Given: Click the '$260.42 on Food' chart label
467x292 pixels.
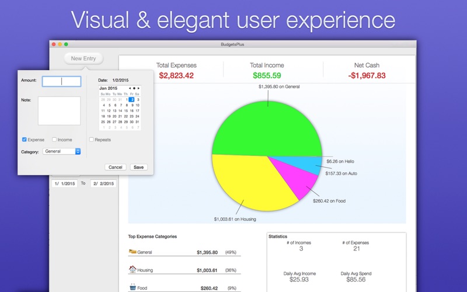Looking at the screenshot, I should pyautogui.click(x=329, y=201).
